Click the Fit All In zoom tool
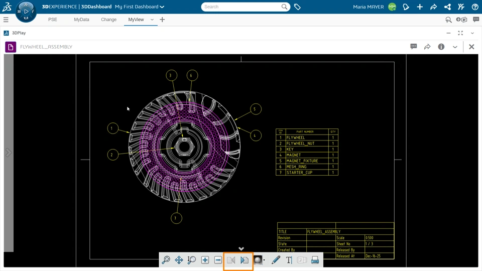 pyautogui.click(x=166, y=260)
